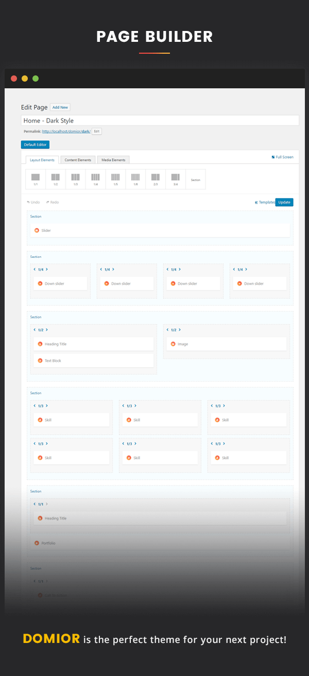
Task: Select the 2/3 column layout icon
Action: (156, 179)
